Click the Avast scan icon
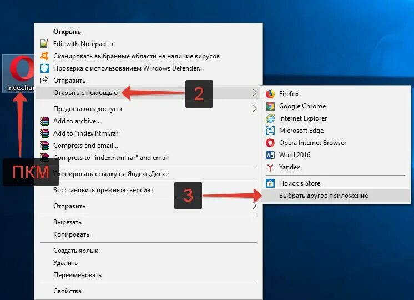The height and width of the screenshot is (300, 414). point(44,56)
